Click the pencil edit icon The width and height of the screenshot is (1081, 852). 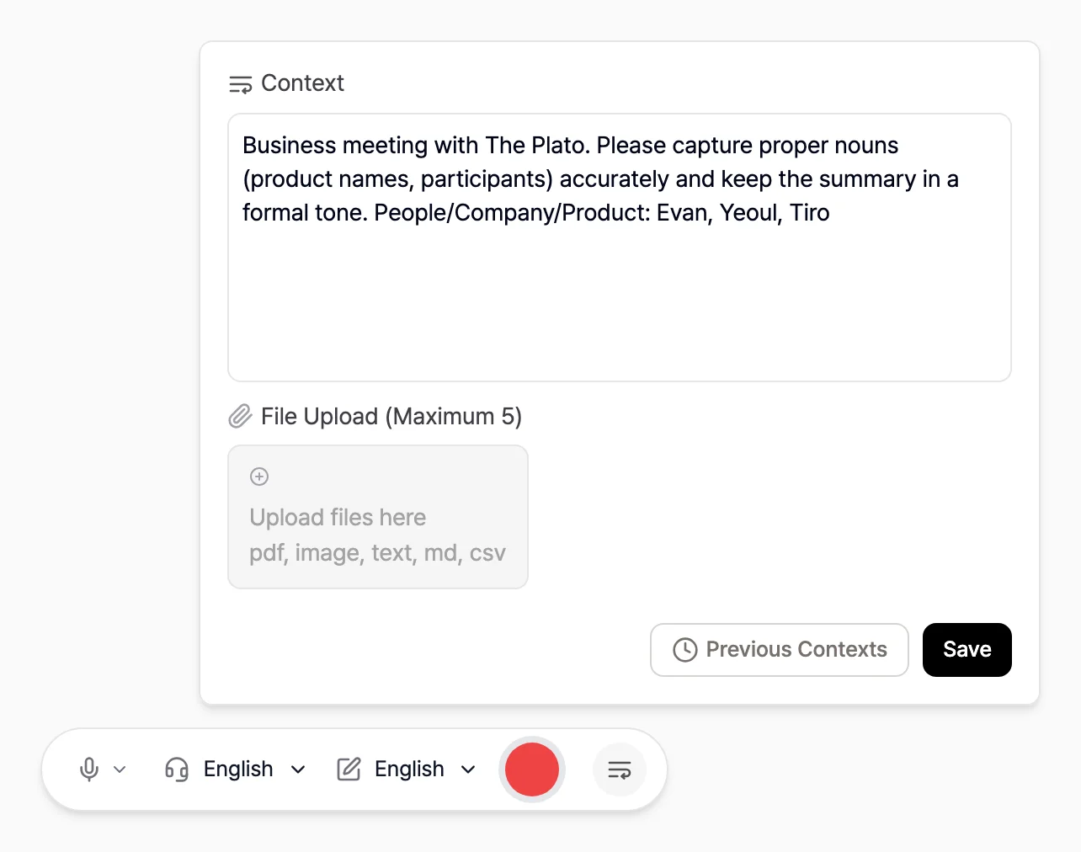click(x=349, y=769)
